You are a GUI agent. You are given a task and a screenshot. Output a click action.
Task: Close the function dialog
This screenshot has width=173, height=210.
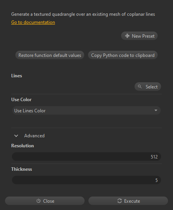(x=45, y=201)
